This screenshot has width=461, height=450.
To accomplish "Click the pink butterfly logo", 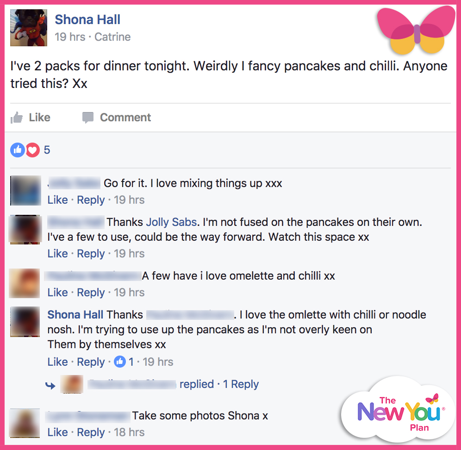I will click(x=416, y=30).
